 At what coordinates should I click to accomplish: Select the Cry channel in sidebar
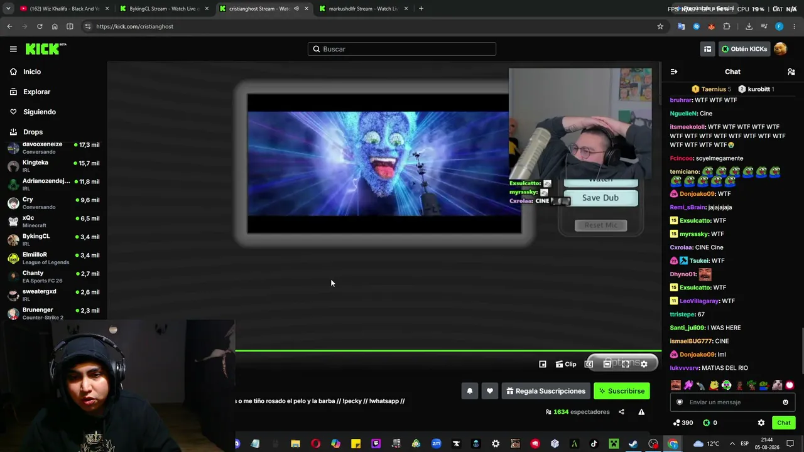click(53, 203)
